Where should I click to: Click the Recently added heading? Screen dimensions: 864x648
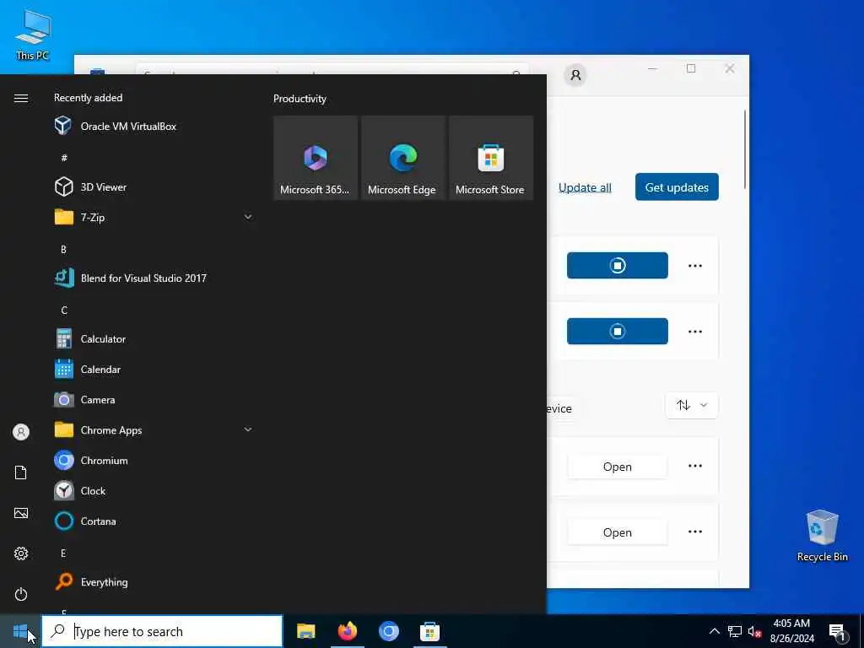coord(88,98)
